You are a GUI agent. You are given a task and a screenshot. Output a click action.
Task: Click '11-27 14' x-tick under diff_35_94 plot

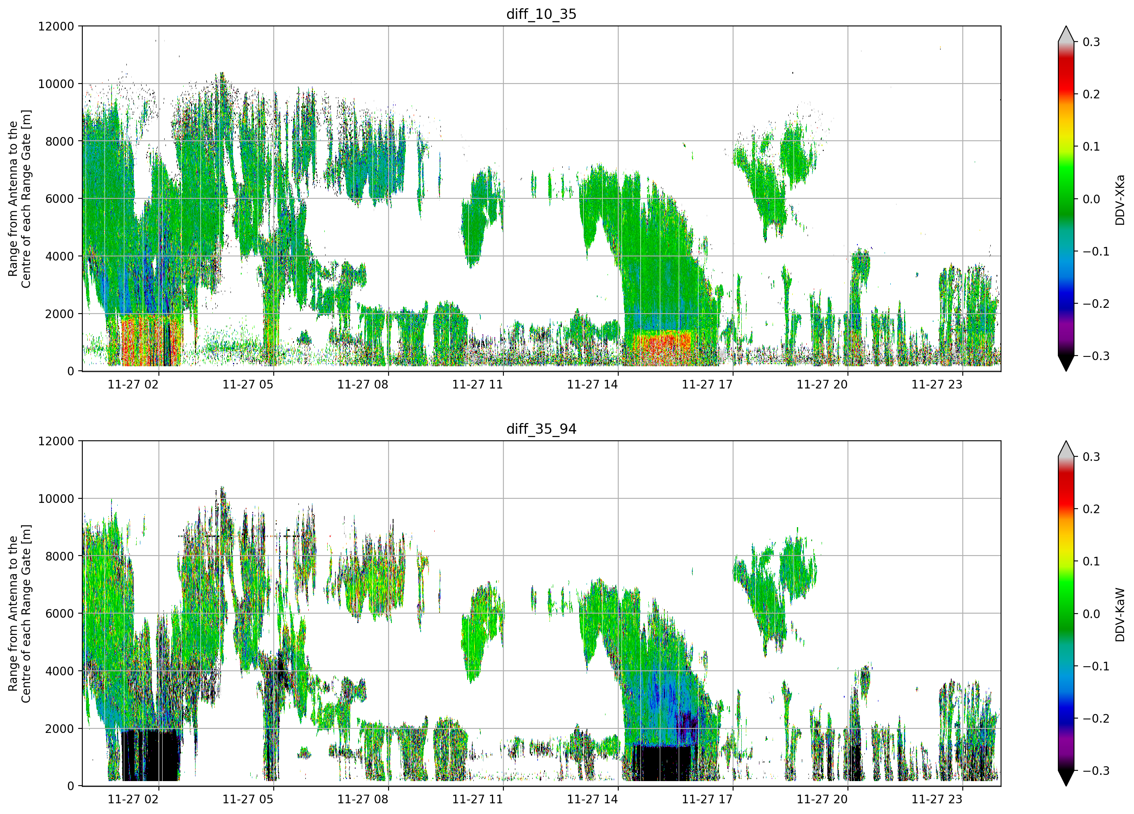pos(592,800)
